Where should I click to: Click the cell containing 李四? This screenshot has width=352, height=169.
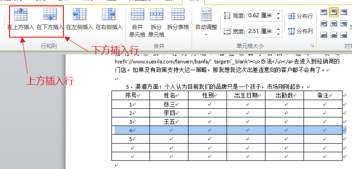[169, 113]
